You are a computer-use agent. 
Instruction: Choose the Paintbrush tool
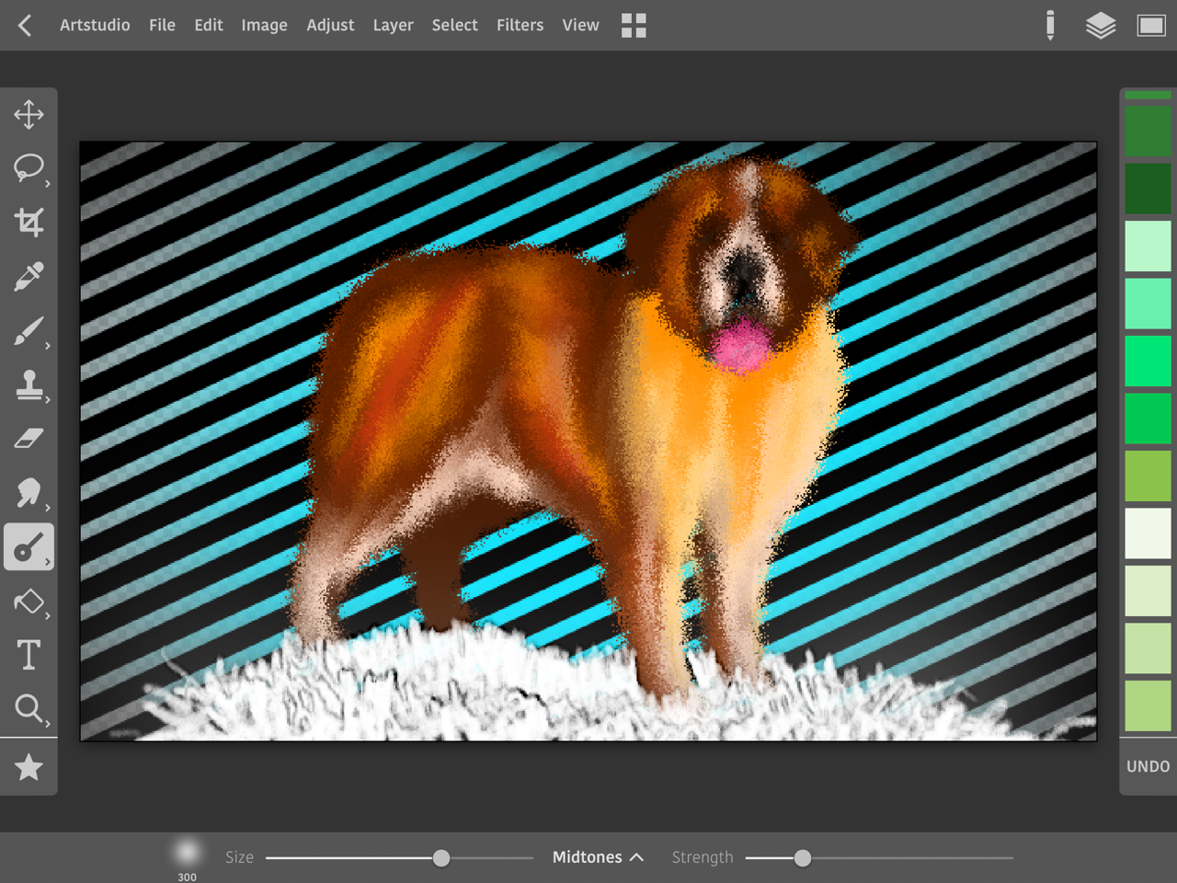29,331
